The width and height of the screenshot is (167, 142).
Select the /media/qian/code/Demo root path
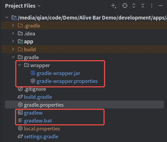click(92, 18)
